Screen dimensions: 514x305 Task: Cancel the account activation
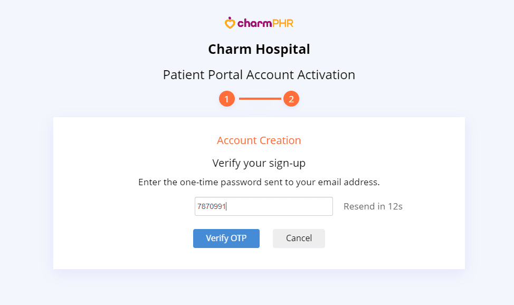[x=298, y=239]
